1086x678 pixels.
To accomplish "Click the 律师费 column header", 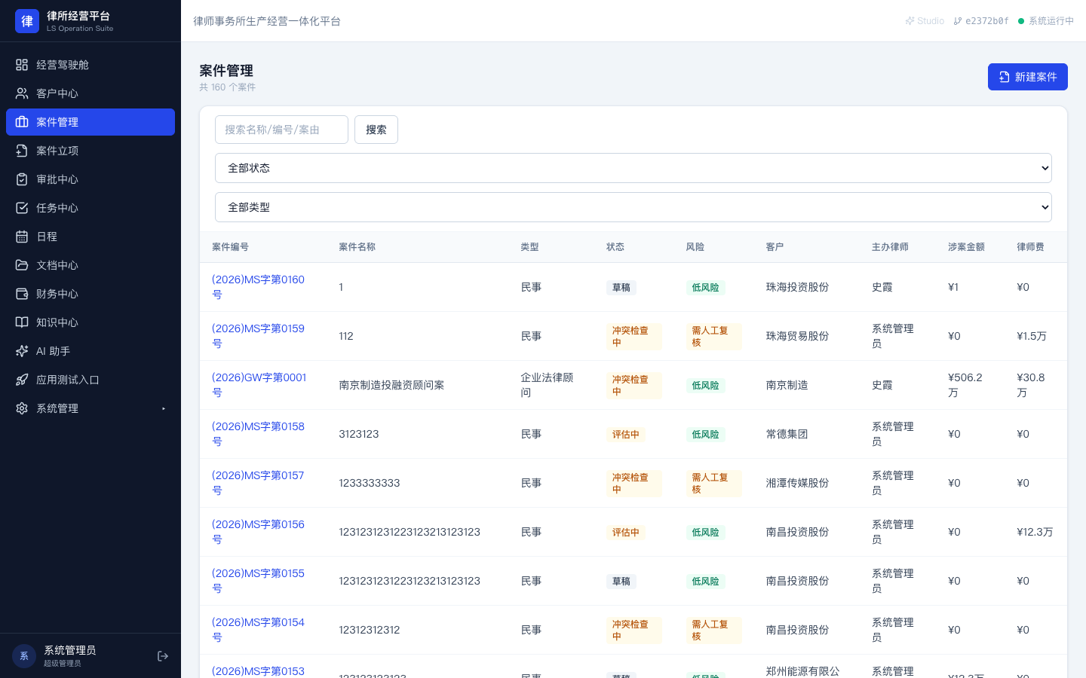I will (1030, 247).
